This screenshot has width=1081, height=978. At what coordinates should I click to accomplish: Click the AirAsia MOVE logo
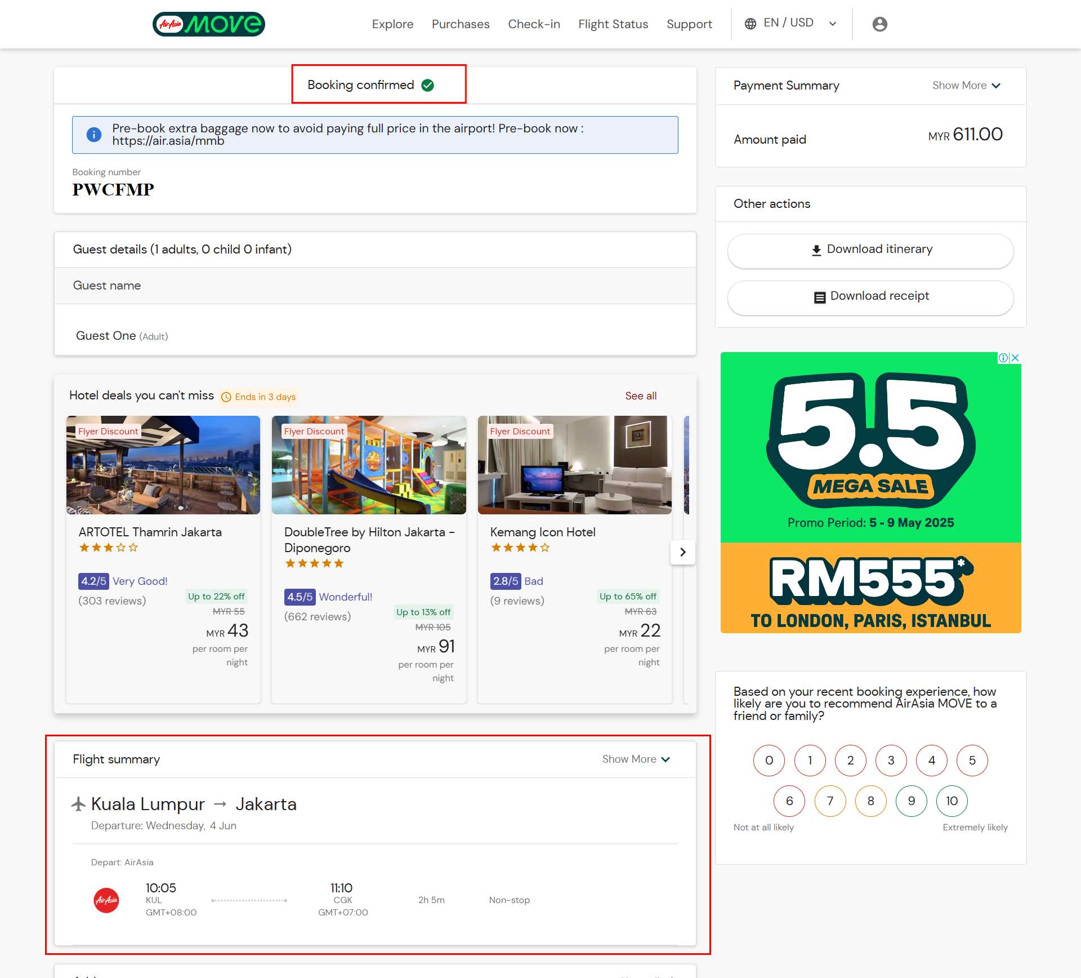[208, 24]
